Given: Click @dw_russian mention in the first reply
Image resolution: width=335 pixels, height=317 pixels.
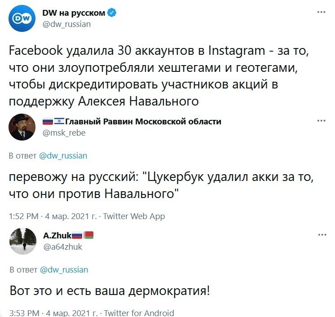Looking at the screenshot, I should pos(63,156).
